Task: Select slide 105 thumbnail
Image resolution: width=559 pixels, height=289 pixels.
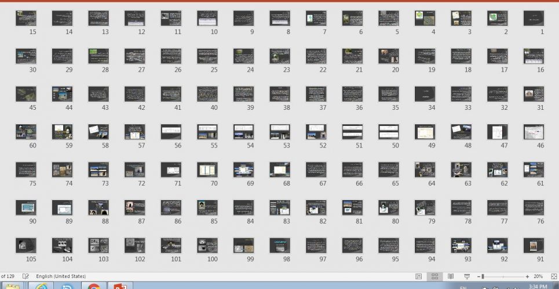Action: pos(26,246)
